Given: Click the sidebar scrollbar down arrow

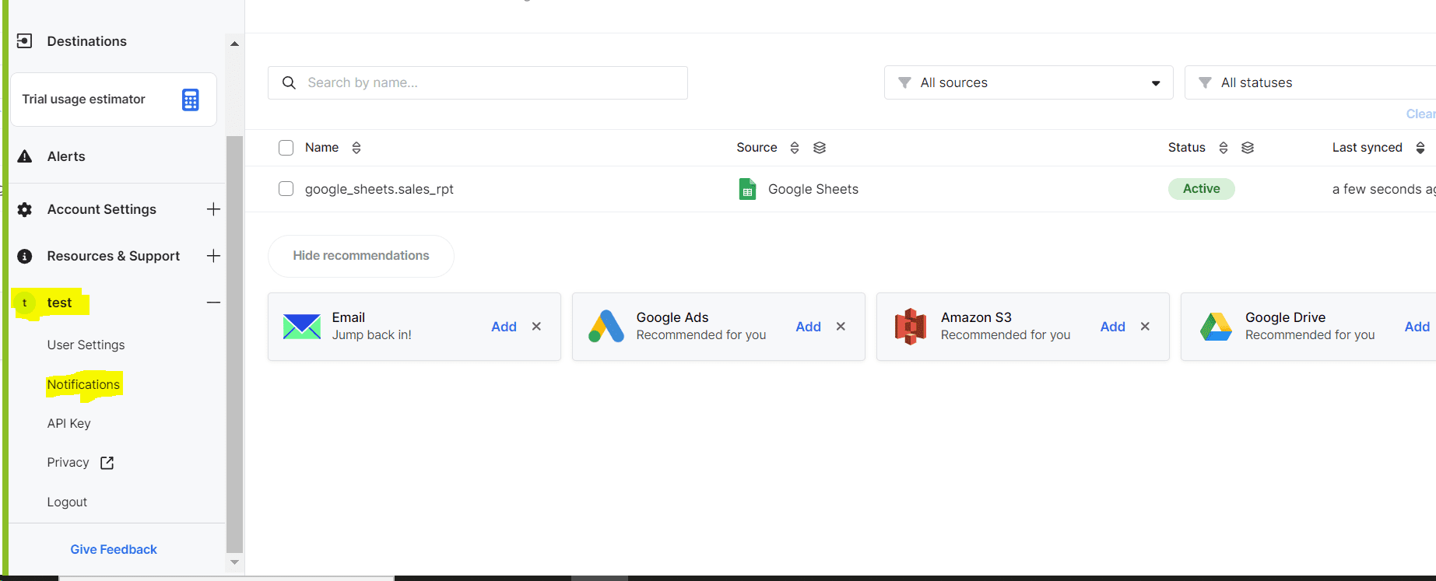Looking at the screenshot, I should (234, 562).
